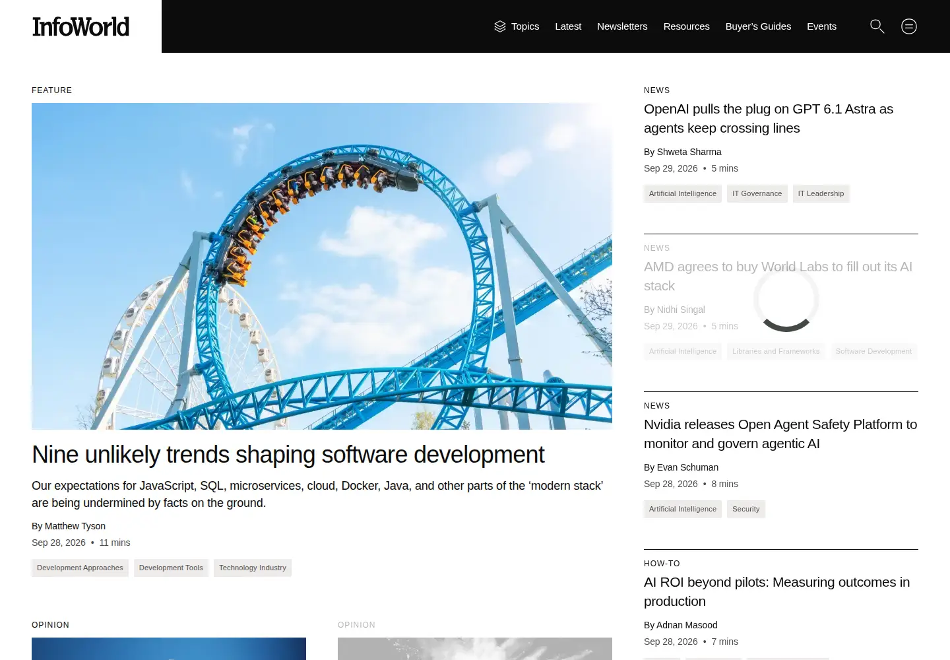Open Resources in navigation bar
This screenshot has width=950, height=660.
pyautogui.click(x=686, y=26)
